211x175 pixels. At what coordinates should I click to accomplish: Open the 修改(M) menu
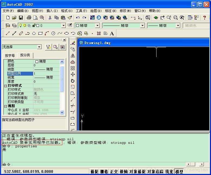[125, 11]
